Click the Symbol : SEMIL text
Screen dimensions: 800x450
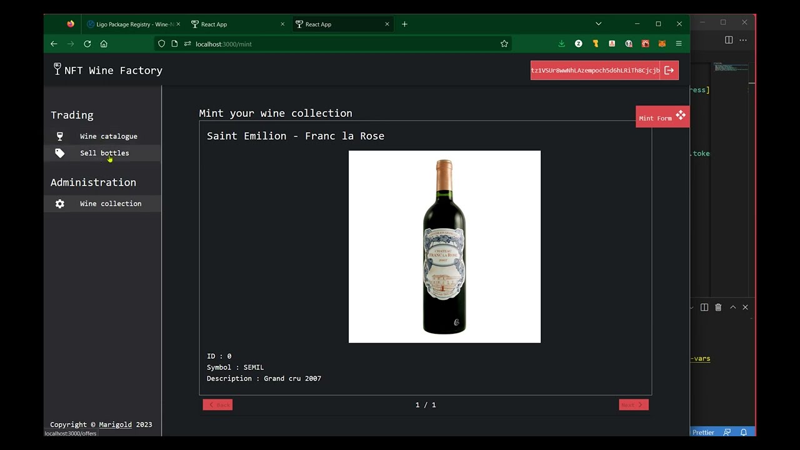(x=235, y=367)
